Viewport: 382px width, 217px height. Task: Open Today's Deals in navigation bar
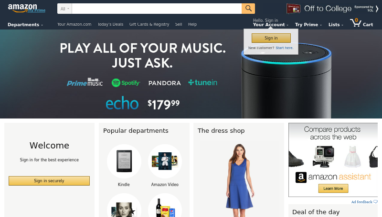(x=110, y=24)
